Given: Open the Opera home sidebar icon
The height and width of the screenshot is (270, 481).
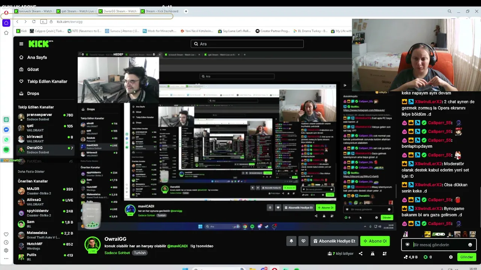Looking at the screenshot, I should 6,23.
